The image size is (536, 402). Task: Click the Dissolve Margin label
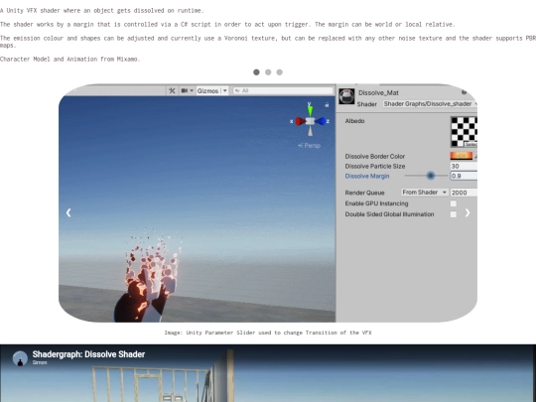coord(367,176)
